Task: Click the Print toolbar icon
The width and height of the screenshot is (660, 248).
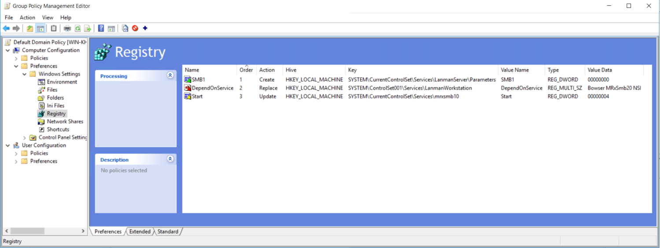Action: click(67, 29)
